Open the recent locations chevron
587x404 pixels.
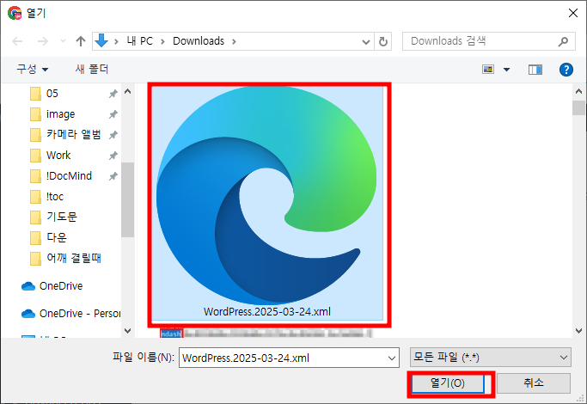click(63, 41)
